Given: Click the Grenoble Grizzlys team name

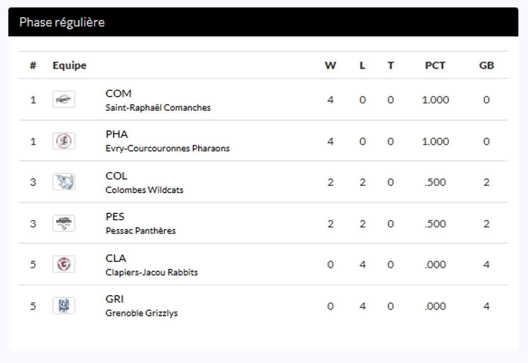Looking at the screenshot, I should tap(141, 313).
